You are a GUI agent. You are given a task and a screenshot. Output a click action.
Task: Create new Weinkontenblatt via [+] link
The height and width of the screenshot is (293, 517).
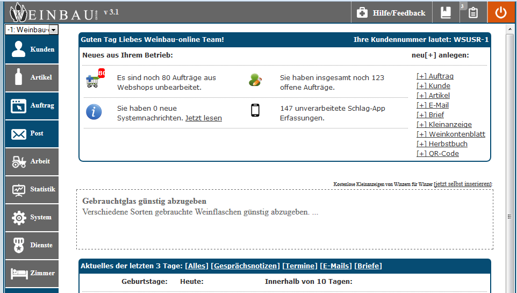point(450,134)
